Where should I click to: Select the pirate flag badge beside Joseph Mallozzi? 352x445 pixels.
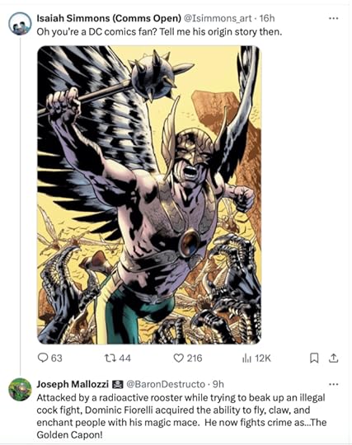117,384
